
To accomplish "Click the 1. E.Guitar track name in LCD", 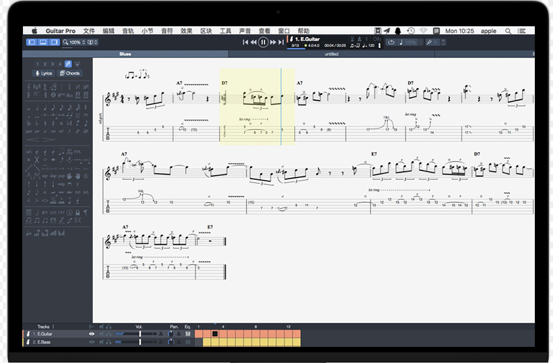I will (x=307, y=39).
